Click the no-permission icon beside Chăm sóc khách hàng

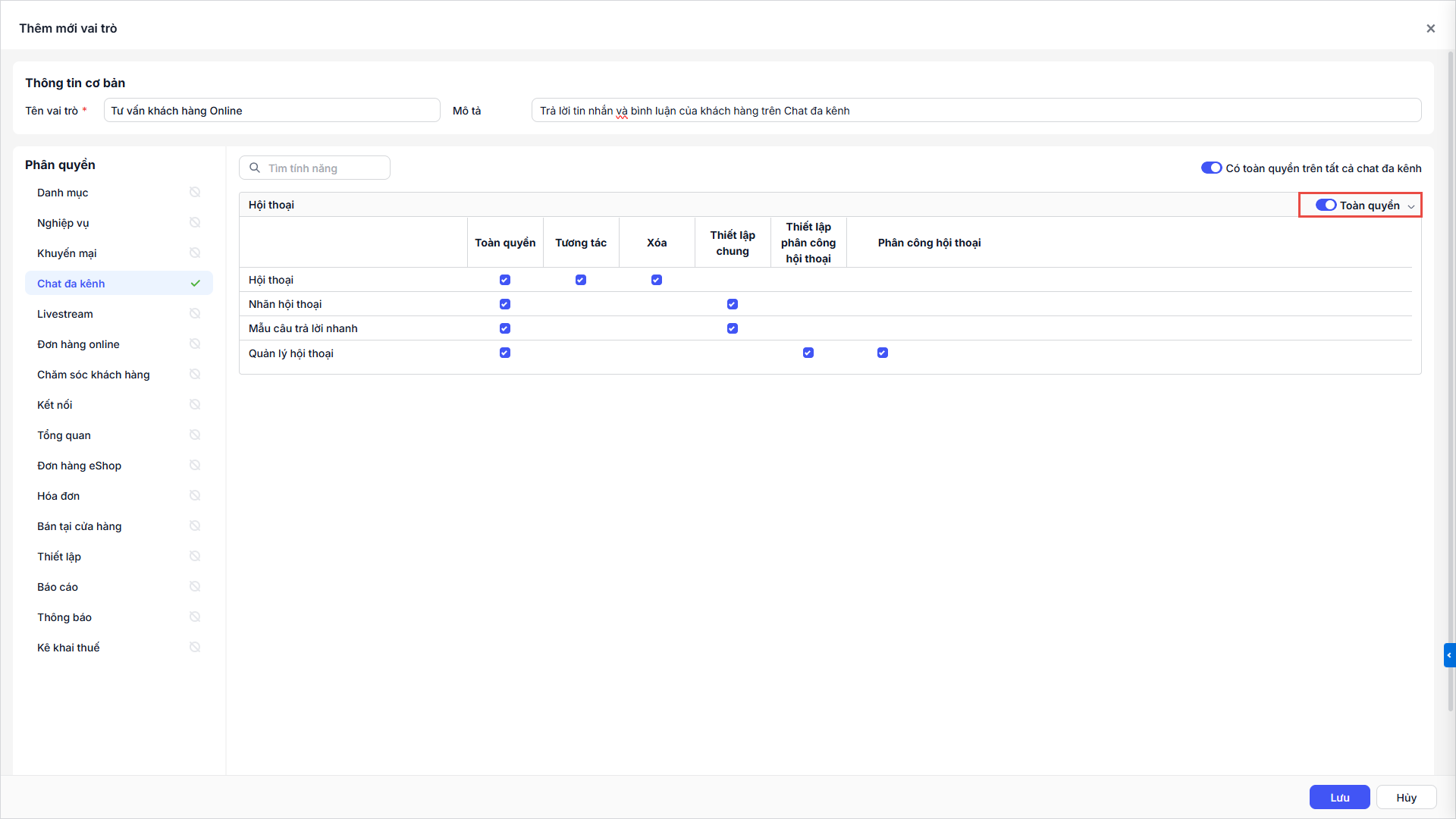tap(195, 375)
